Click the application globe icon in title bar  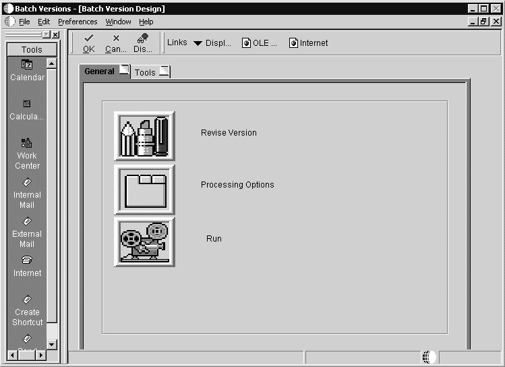[x=8, y=9]
